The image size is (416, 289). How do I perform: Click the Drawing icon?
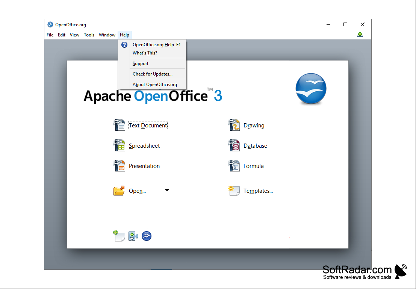point(234,125)
